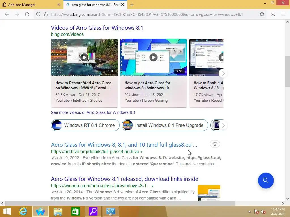
Task: Open How to get Aero Glass title
Action: point(147,85)
